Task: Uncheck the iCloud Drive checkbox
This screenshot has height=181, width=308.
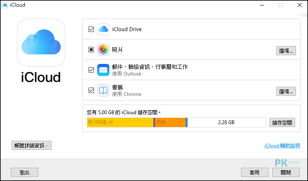Action: point(91,29)
